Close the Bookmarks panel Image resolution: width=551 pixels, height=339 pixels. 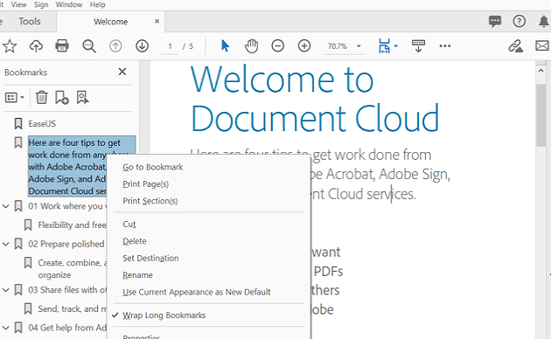[122, 72]
